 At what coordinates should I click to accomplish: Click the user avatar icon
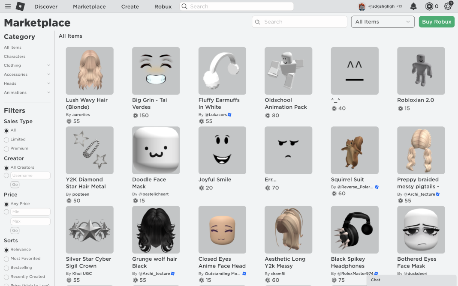tap(362, 6)
